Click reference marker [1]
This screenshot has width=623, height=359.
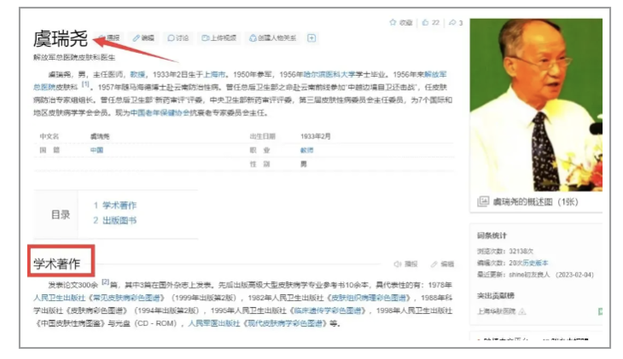(85, 84)
